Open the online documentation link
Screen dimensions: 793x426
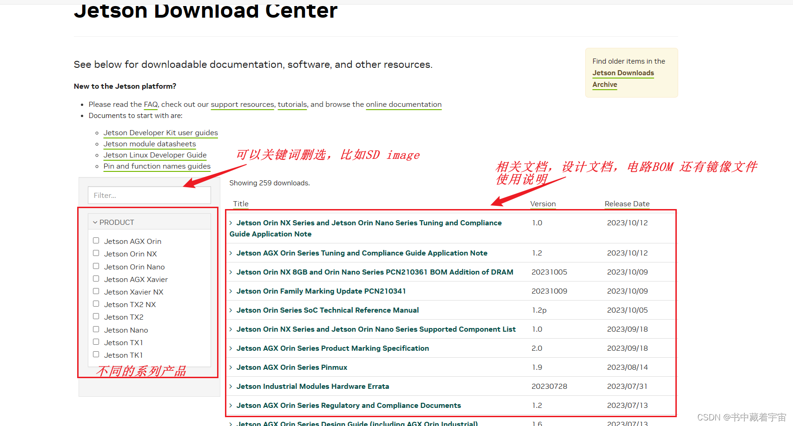point(403,105)
